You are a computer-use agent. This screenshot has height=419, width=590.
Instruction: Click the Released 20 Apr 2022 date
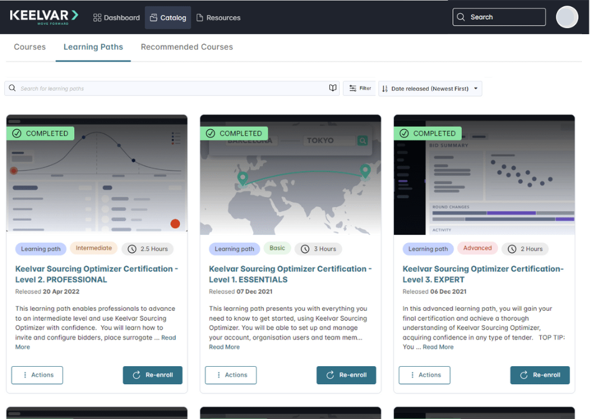47,292
